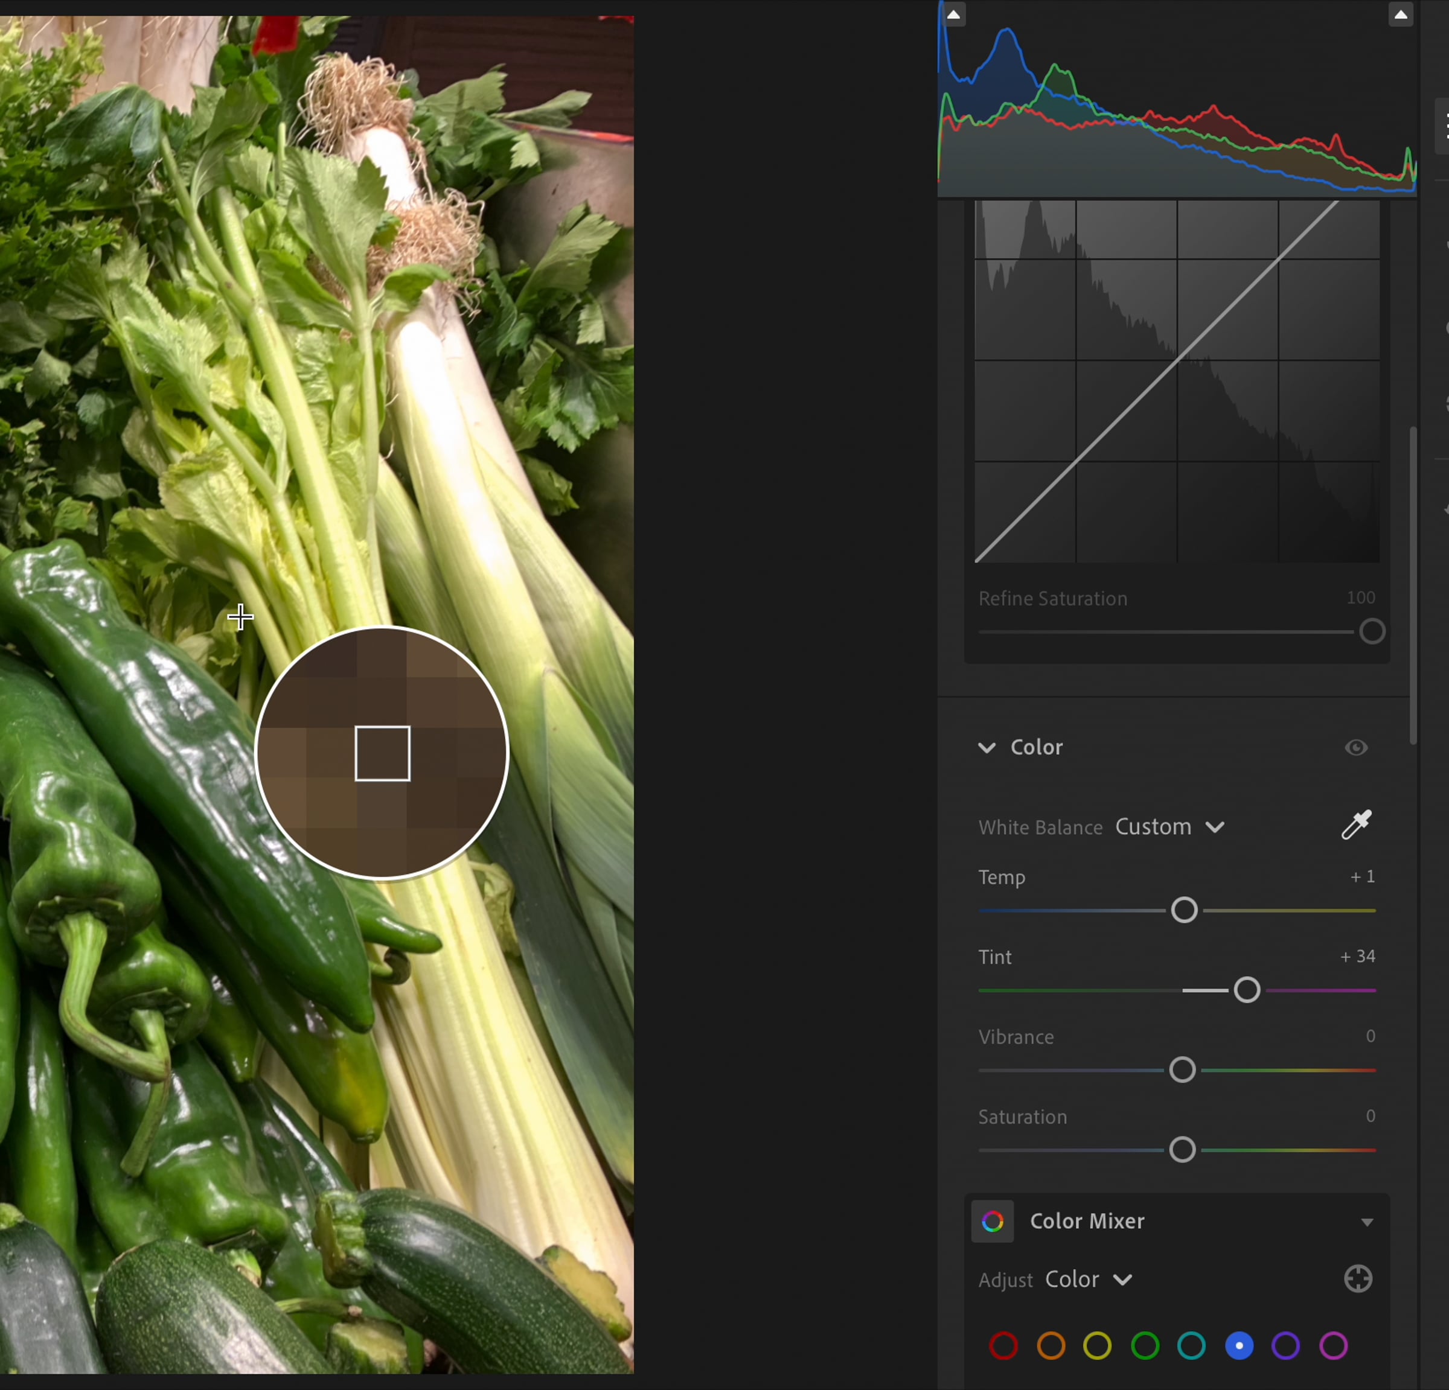Select the orange color circle

(x=1051, y=1346)
